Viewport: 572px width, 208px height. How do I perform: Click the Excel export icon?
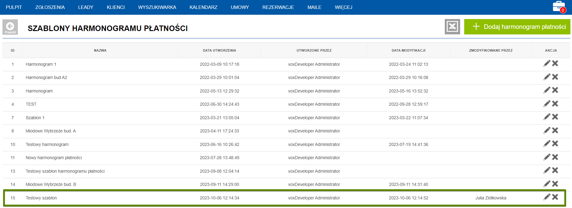pyautogui.click(x=452, y=27)
